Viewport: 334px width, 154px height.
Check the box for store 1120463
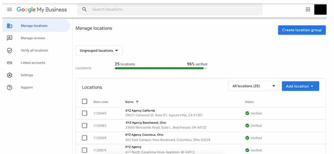(85, 126)
